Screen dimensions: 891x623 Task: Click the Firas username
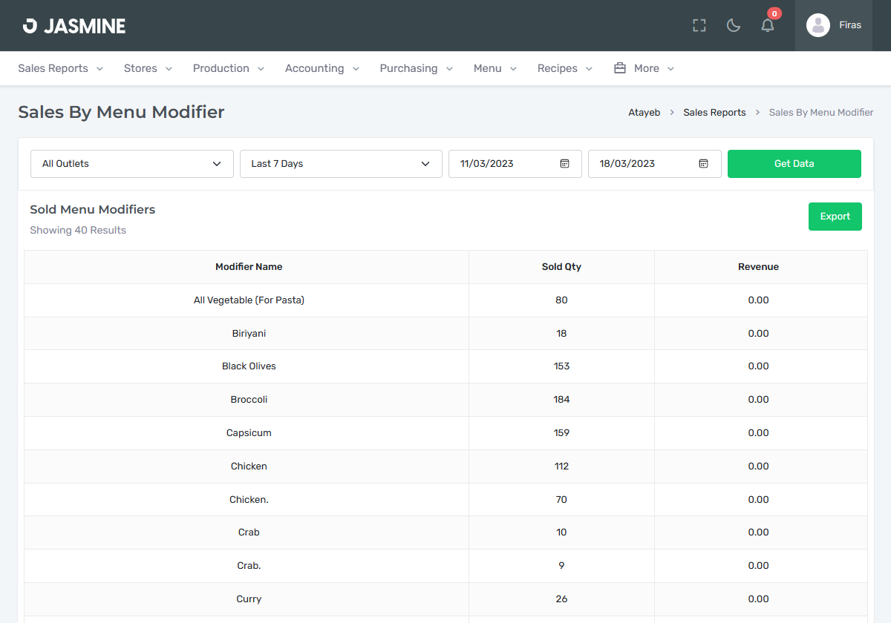pos(850,25)
